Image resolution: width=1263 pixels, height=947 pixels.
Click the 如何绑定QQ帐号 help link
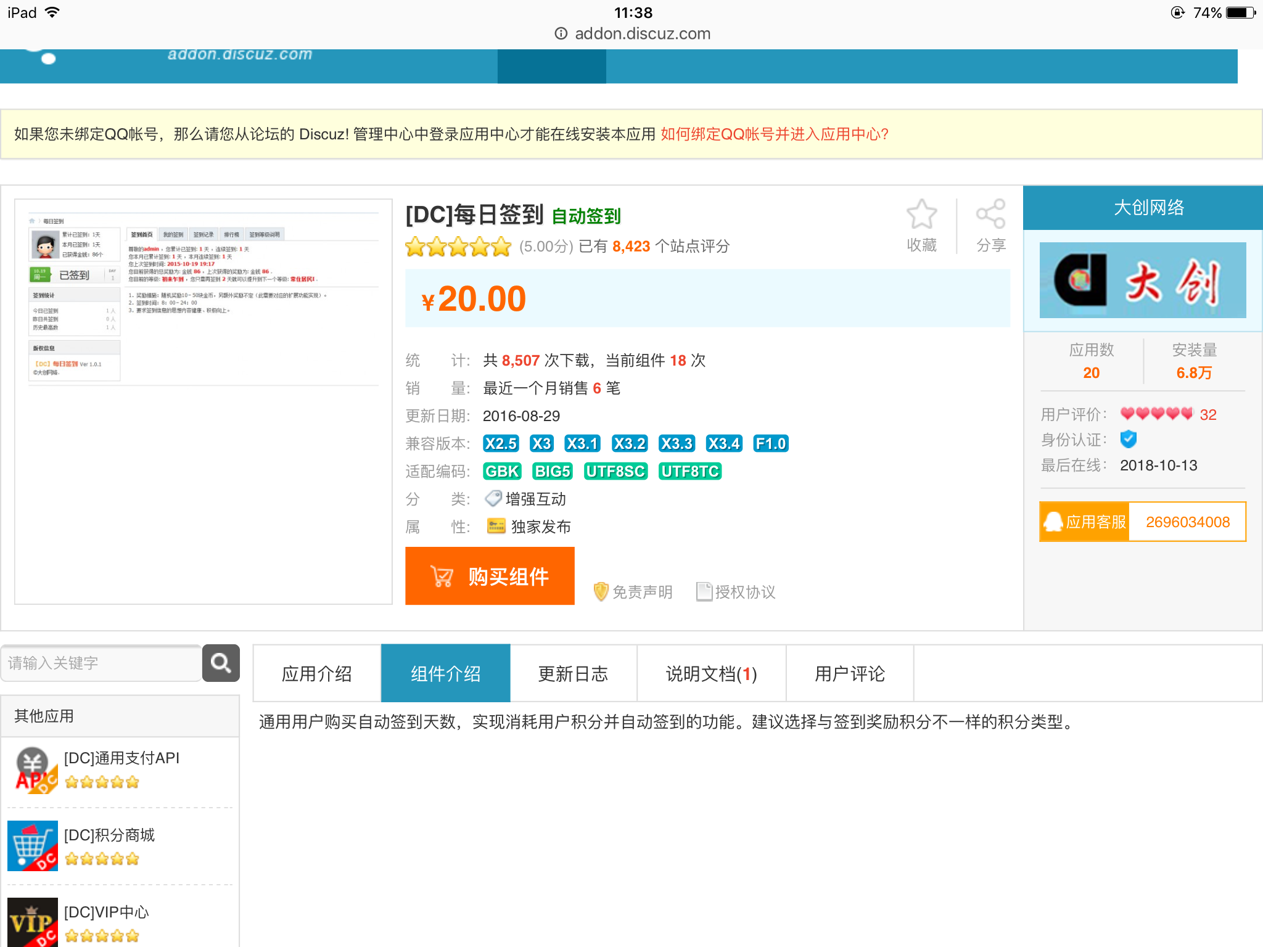[x=774, y=134]
